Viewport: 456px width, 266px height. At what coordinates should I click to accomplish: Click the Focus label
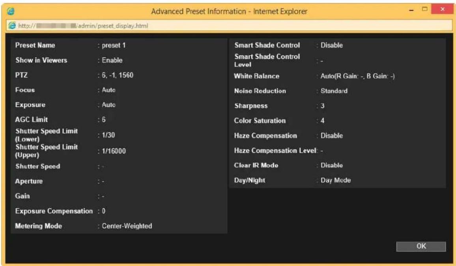pos(25,90)
